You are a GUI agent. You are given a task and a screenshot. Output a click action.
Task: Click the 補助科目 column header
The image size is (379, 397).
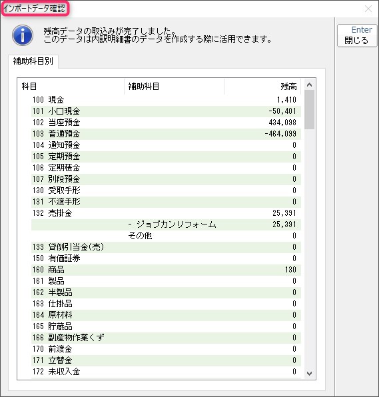pyautogui.click(x=175, y=87)
